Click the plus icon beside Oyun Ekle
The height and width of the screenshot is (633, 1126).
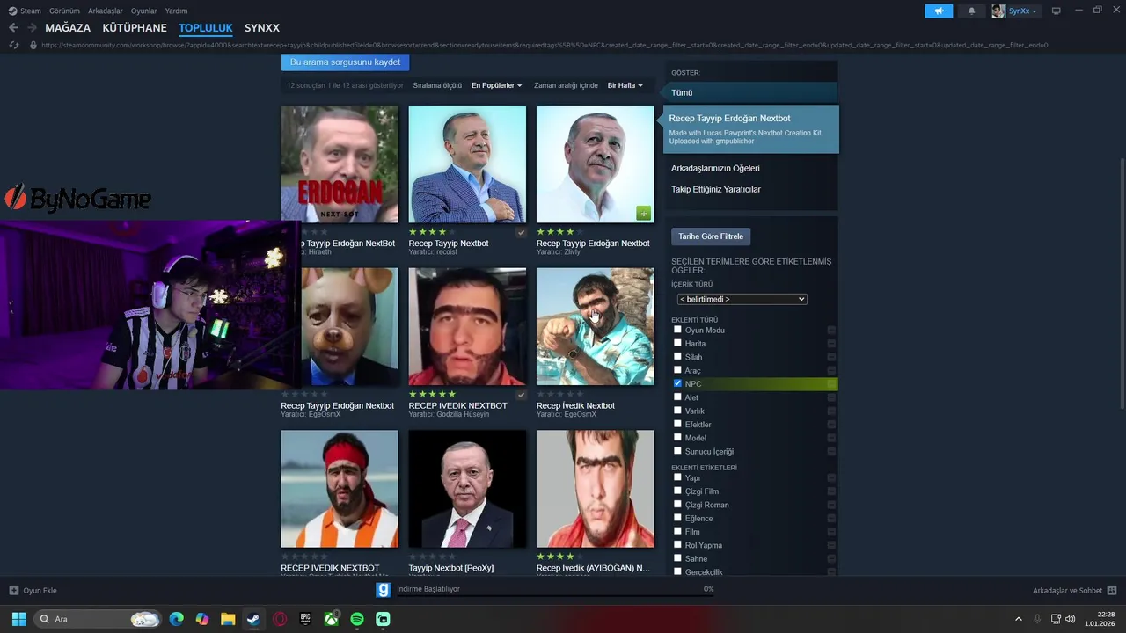pyautogui.click(x=13, y=591)
